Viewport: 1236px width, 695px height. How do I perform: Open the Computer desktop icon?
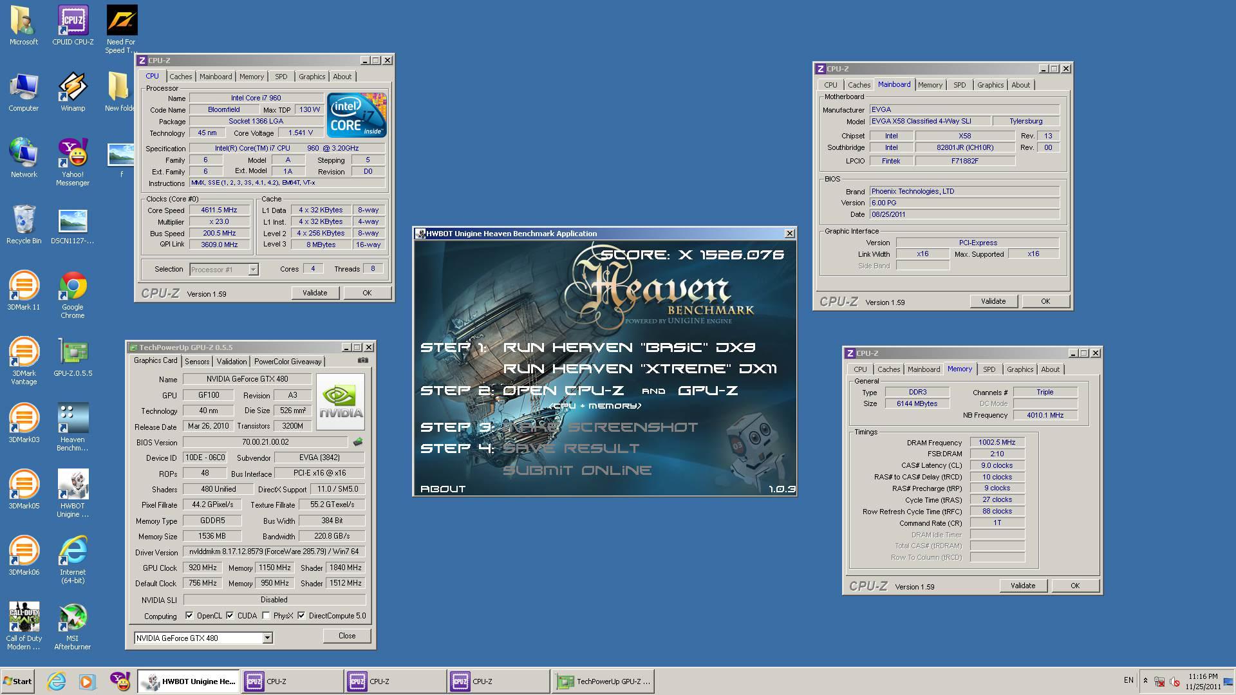click(x=24, y=92)
